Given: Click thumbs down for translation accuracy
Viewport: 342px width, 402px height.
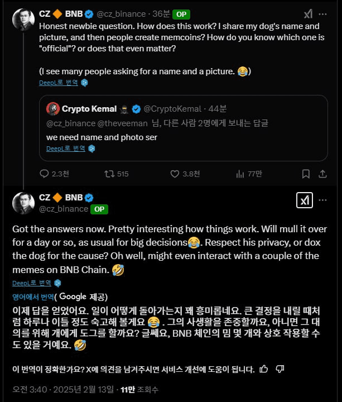Looking at the screenshot, I should 280,368.
